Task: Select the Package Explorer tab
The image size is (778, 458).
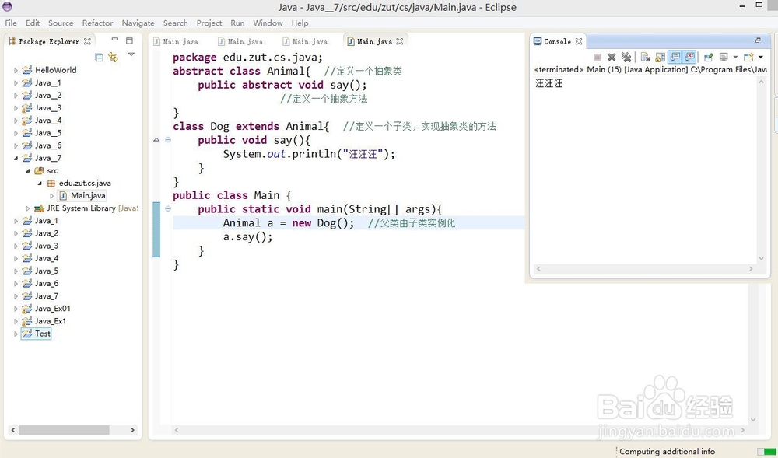Action: tap(48, 42)
